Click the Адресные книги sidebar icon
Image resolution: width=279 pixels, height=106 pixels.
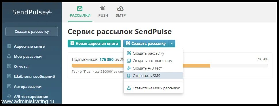tap(9, 46)
